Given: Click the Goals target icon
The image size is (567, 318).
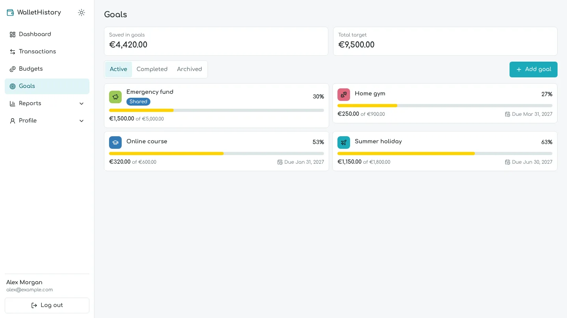Looking at the screenshot, I should [13, 86].
